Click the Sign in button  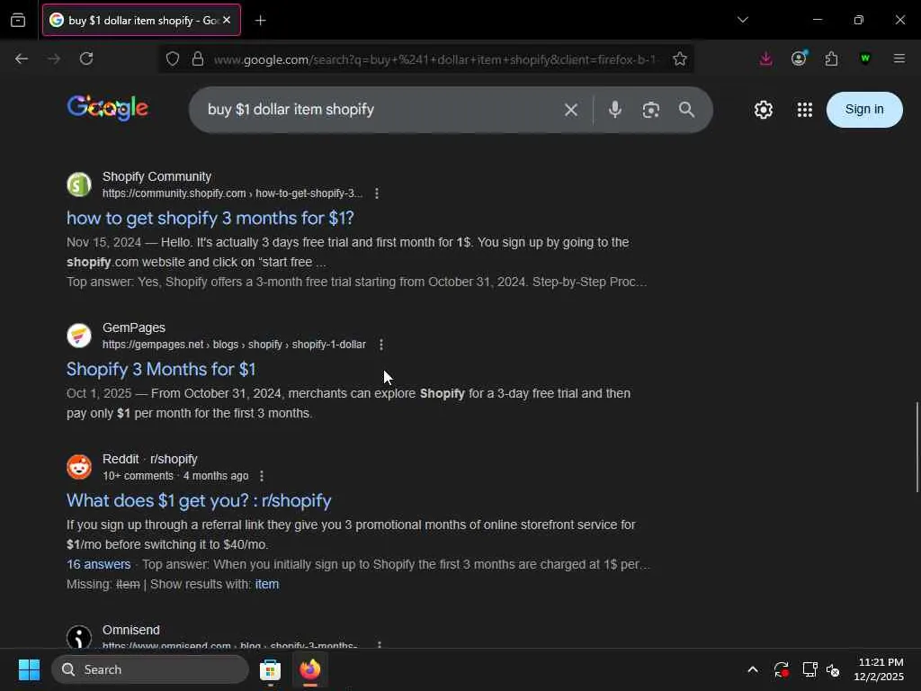click(864, 110)
